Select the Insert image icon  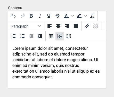60,36
